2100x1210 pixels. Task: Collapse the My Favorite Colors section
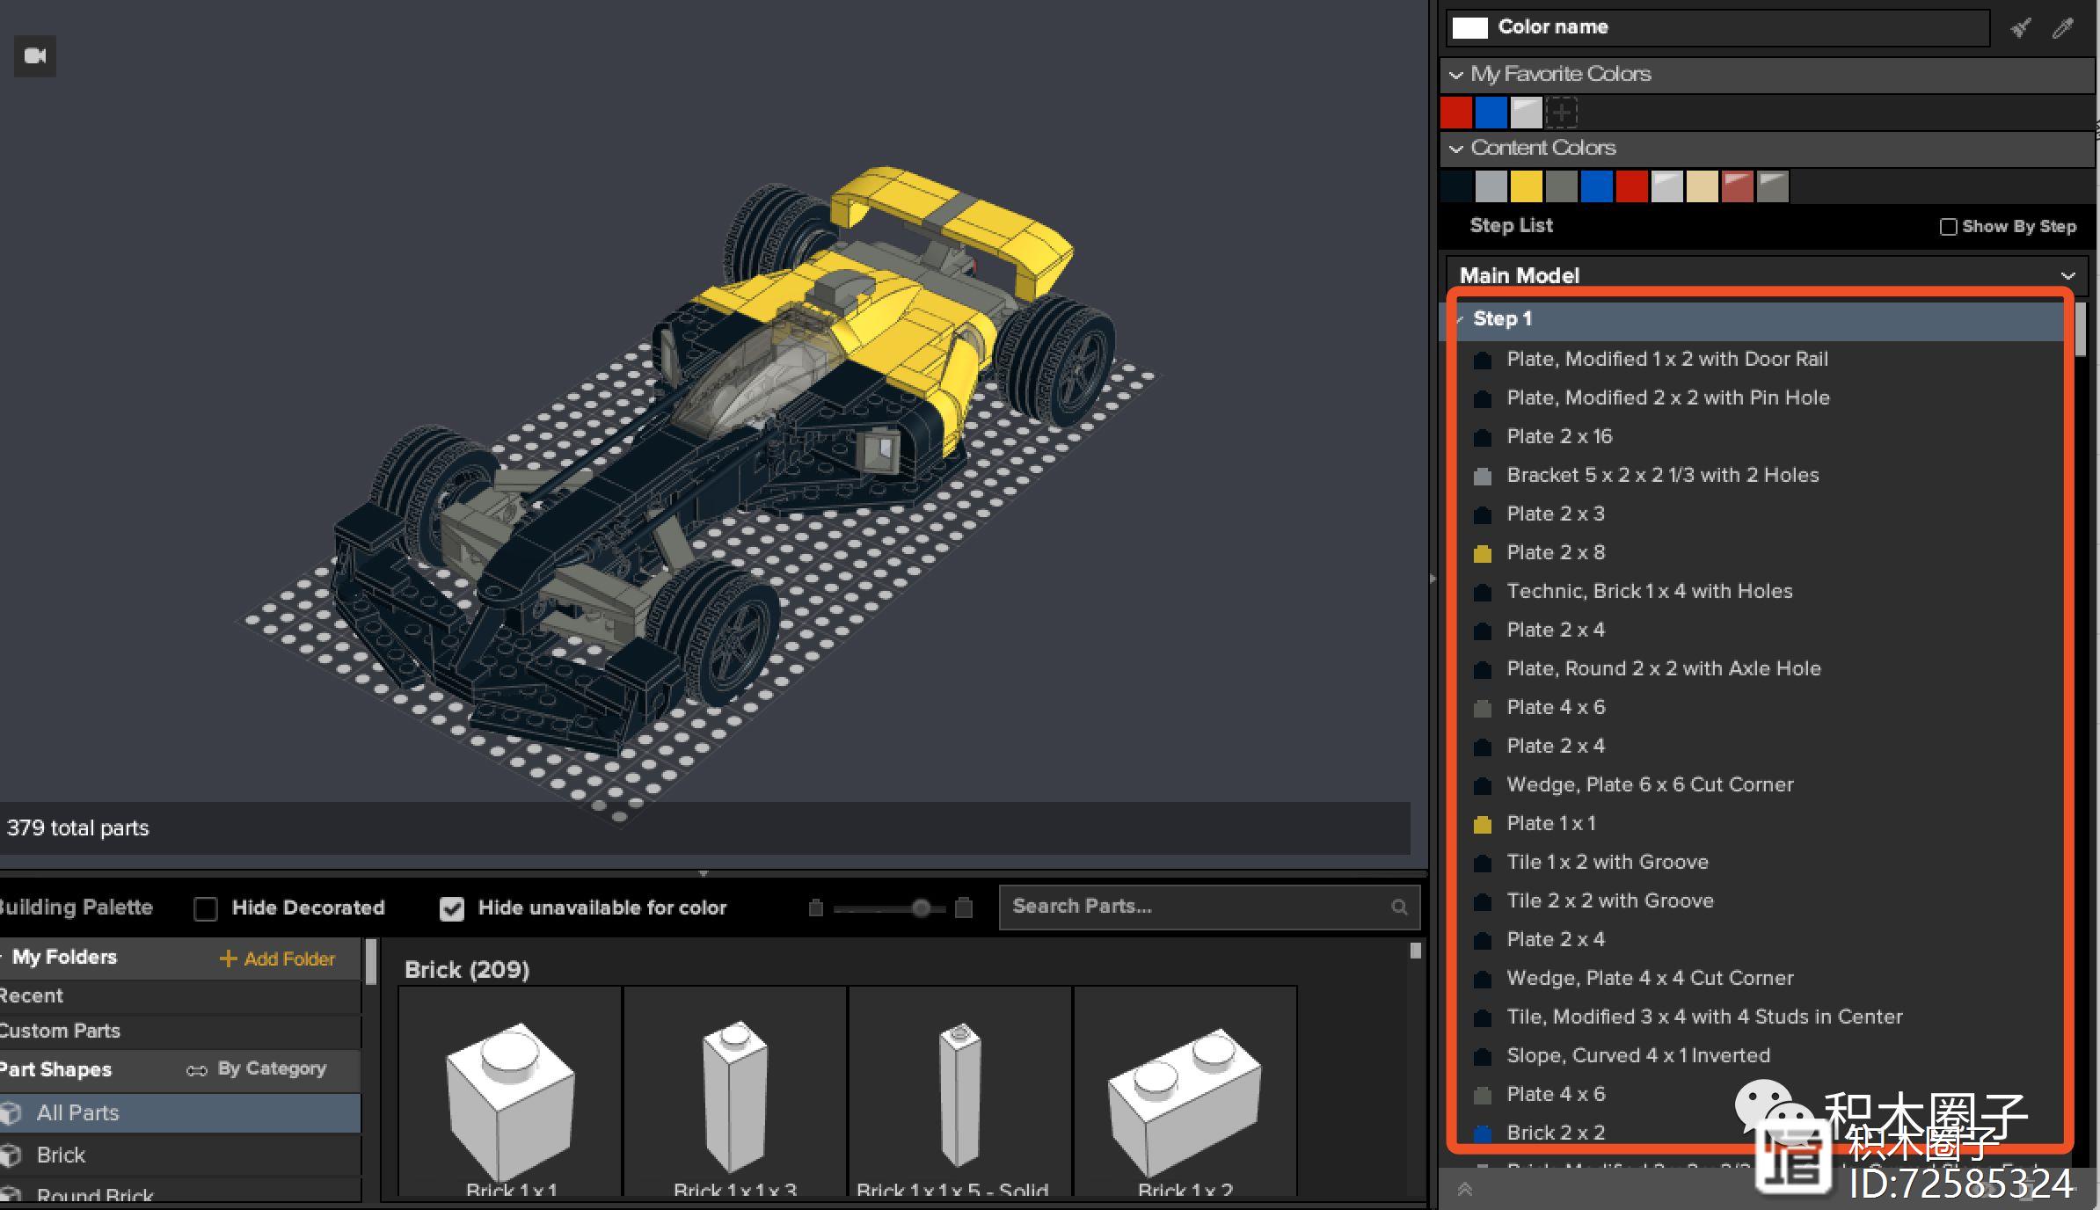click(1456, 75)
